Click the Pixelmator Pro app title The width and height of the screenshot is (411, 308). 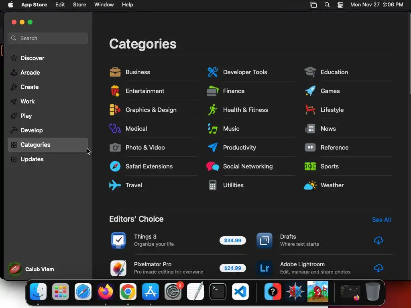coord(153,264)
